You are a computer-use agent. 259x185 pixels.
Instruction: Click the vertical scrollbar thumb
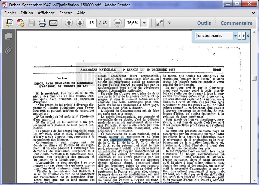254,78
